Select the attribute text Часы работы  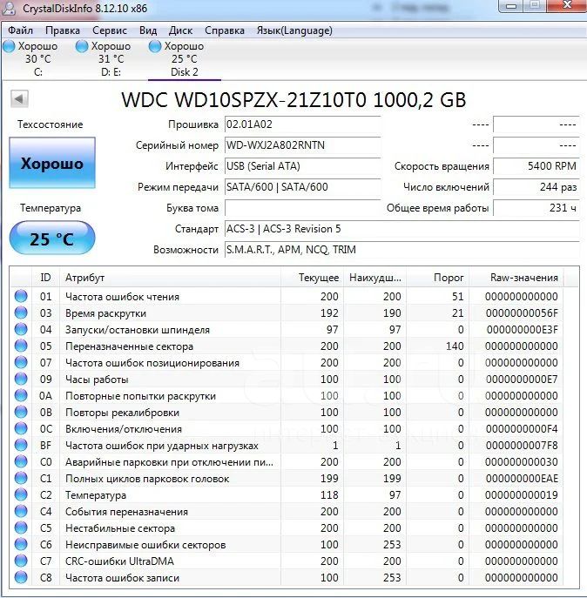pos(97,380)
